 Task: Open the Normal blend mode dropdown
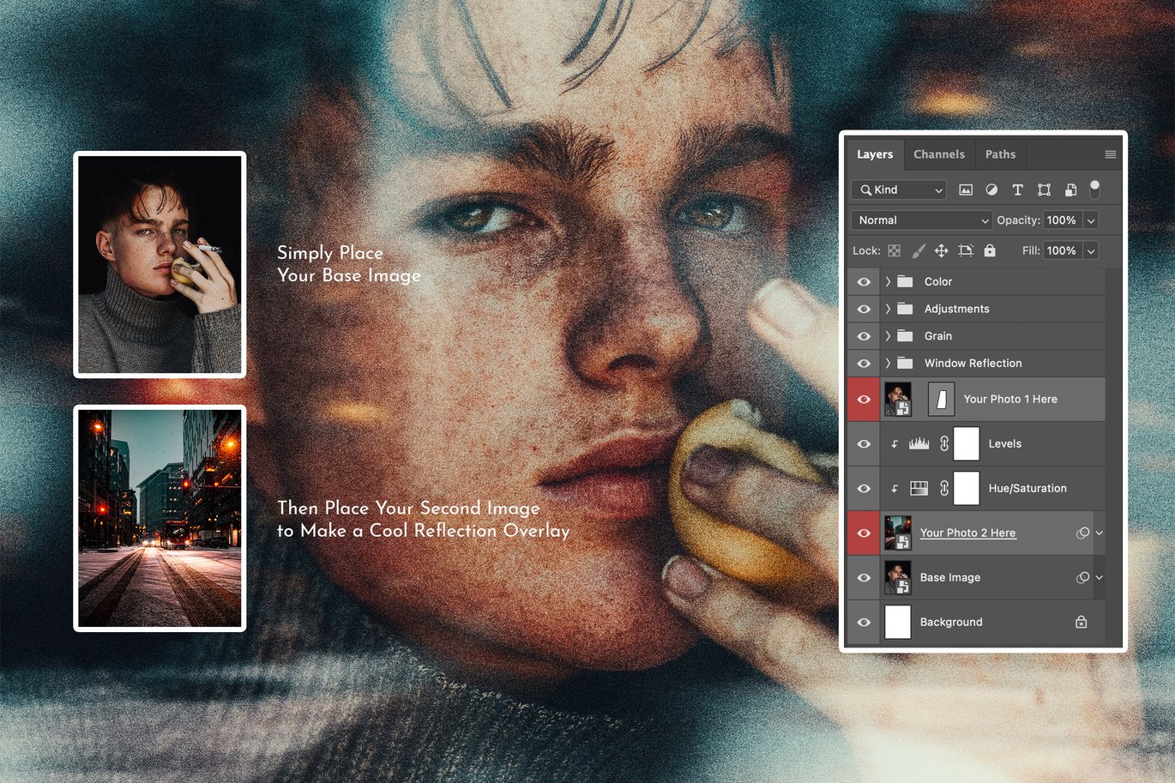[922, 220]
